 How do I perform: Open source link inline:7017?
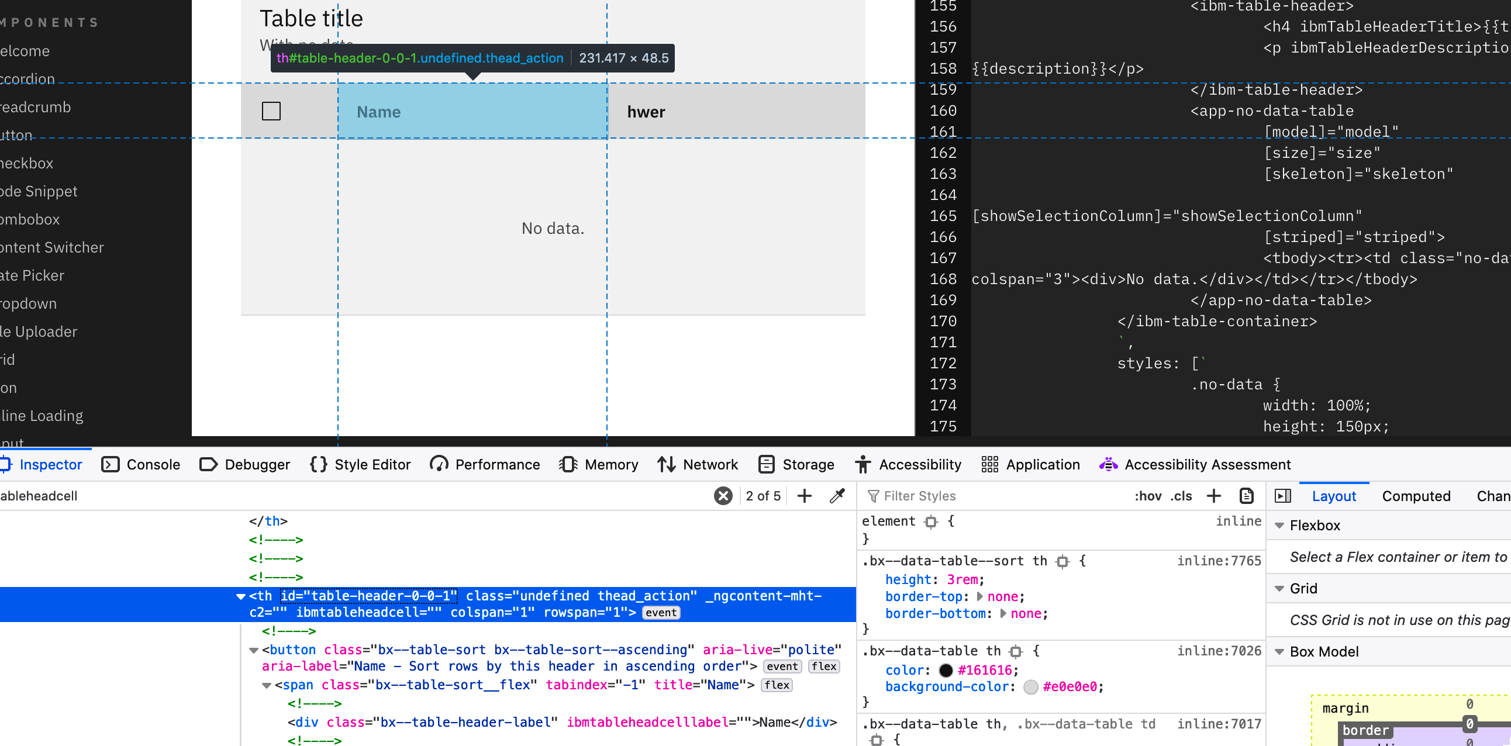1219,724
